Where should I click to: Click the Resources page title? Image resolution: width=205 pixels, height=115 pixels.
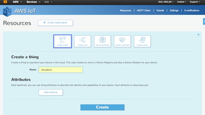pyautogui.click(x=17, y=23)
